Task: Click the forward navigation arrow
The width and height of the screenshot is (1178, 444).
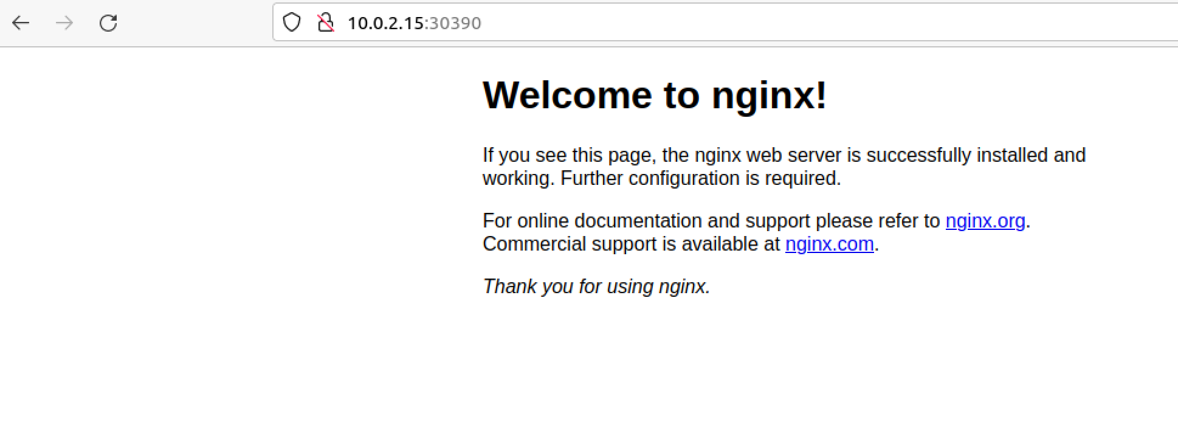Action: pyautogui.click(x=64, y=23)
